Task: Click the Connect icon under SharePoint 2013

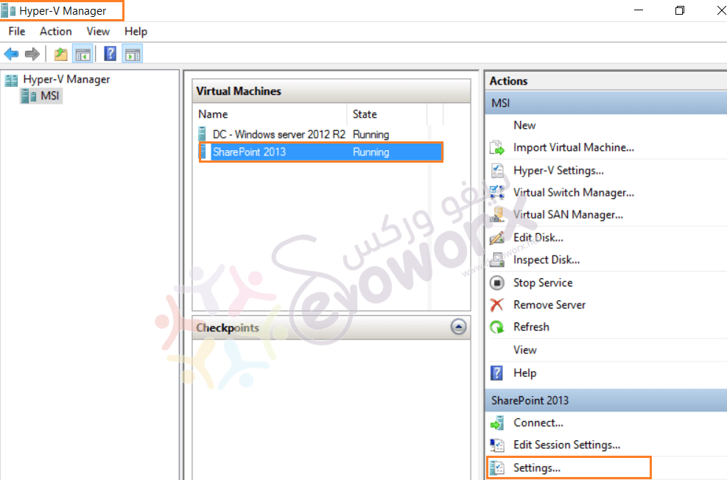Action: point(497,423)
